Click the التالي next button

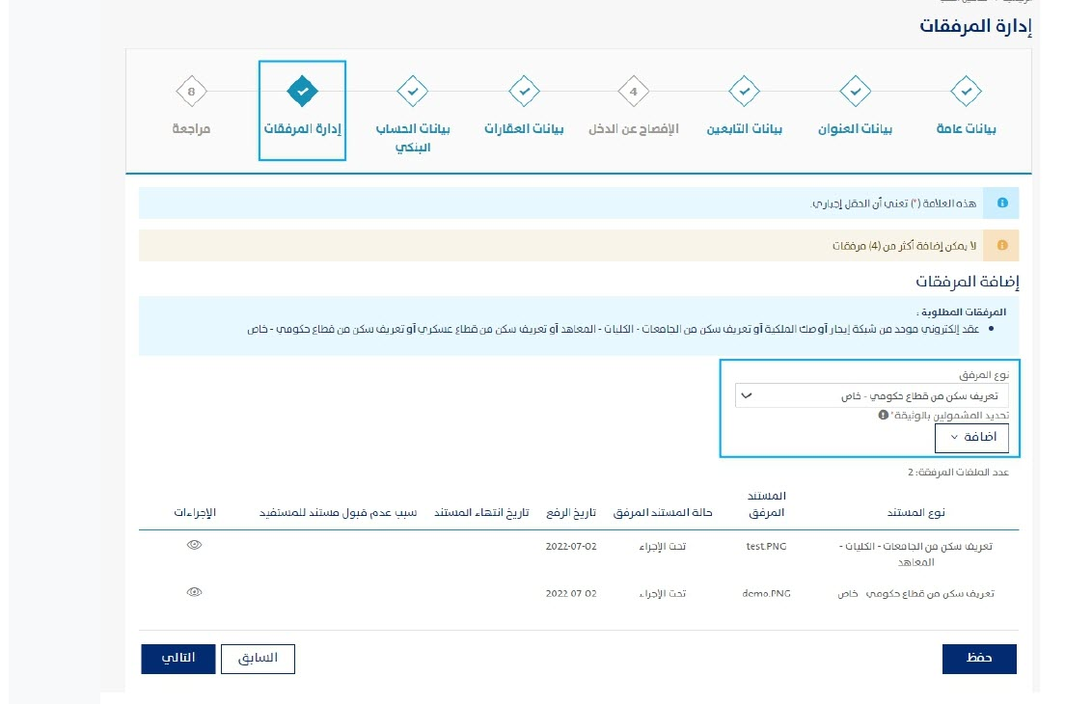pyautogui.click(x=177, y=659)
